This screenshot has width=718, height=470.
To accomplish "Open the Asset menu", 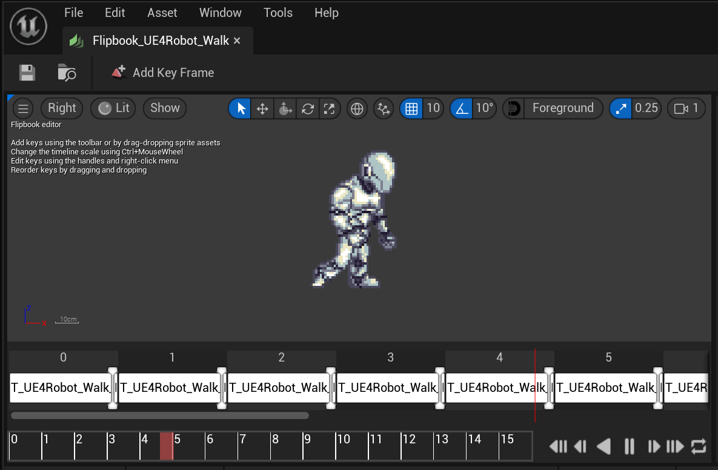I will [x=162, y=12].
